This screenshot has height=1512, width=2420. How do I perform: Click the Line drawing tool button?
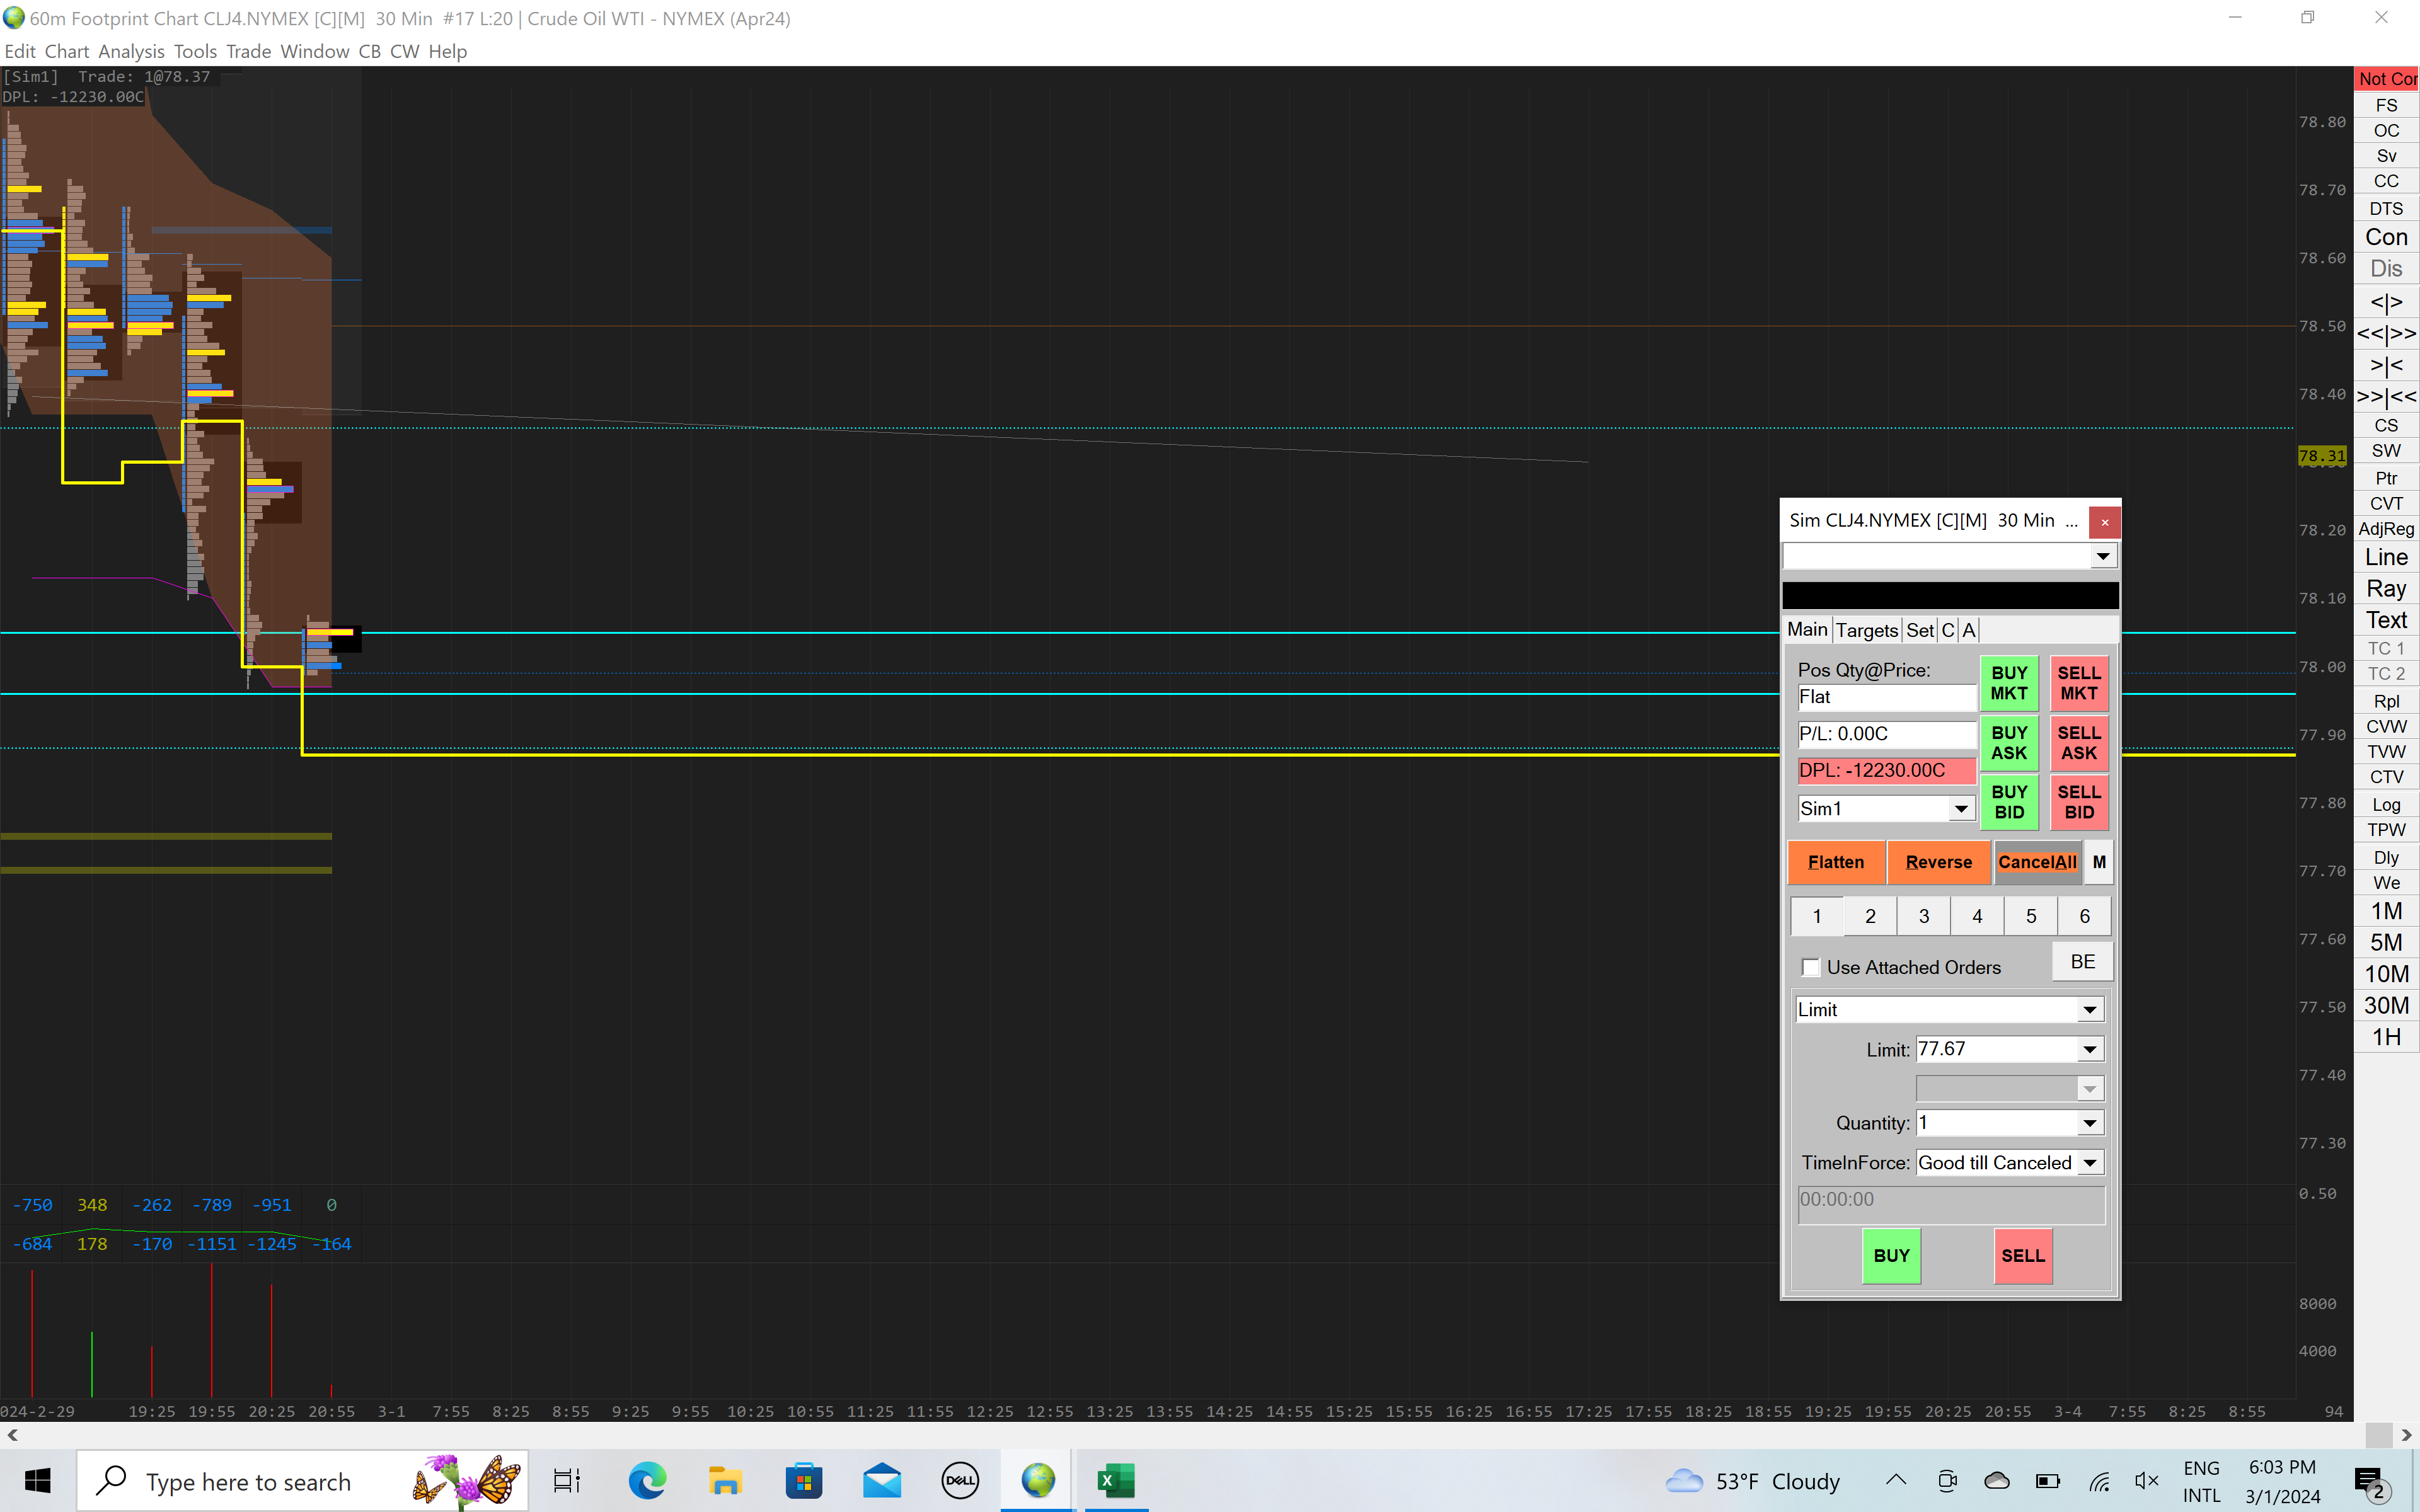(2385, 557)
